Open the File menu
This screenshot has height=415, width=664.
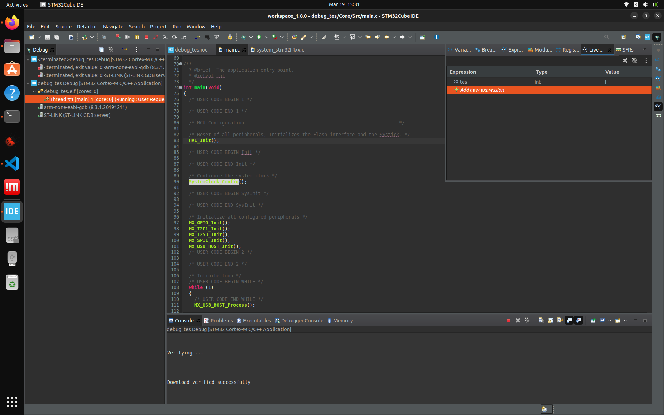click(x=31, y=27)
